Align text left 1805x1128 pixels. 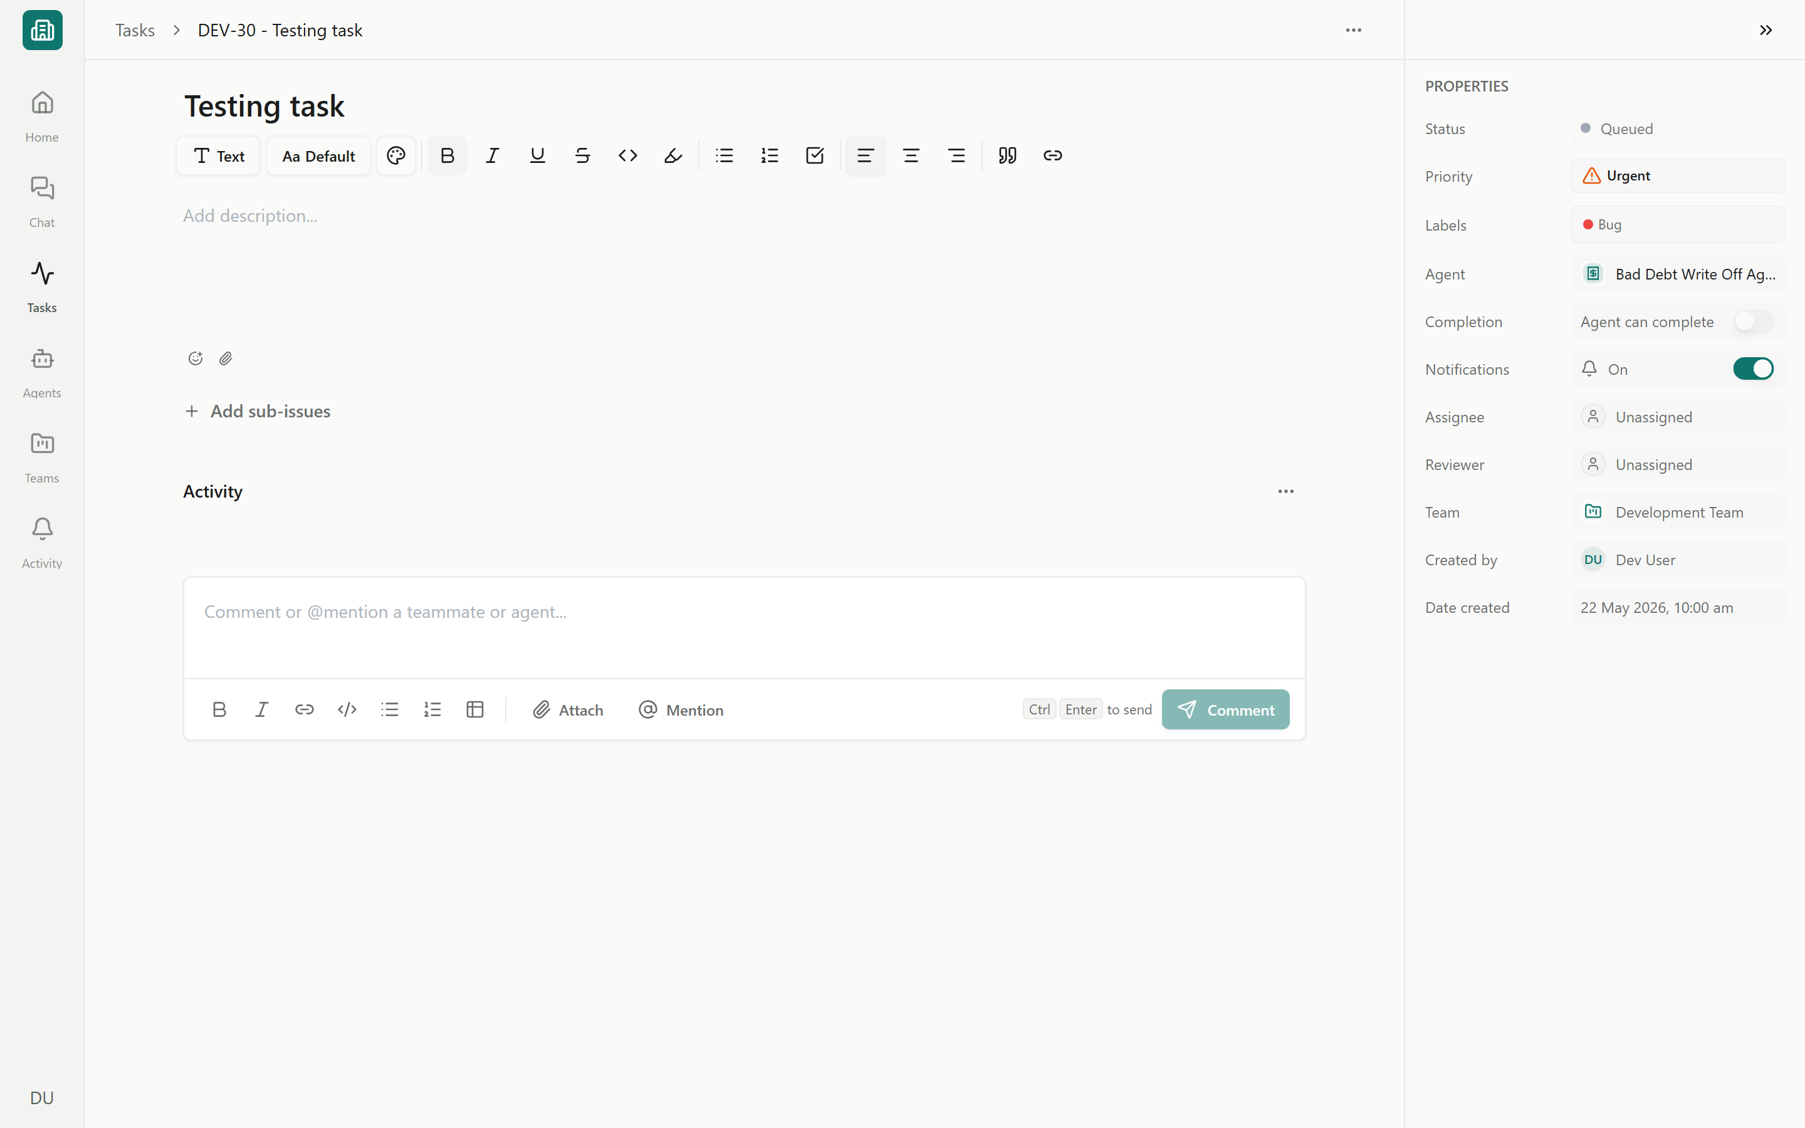pyautogui.click(x=866, y=155)
